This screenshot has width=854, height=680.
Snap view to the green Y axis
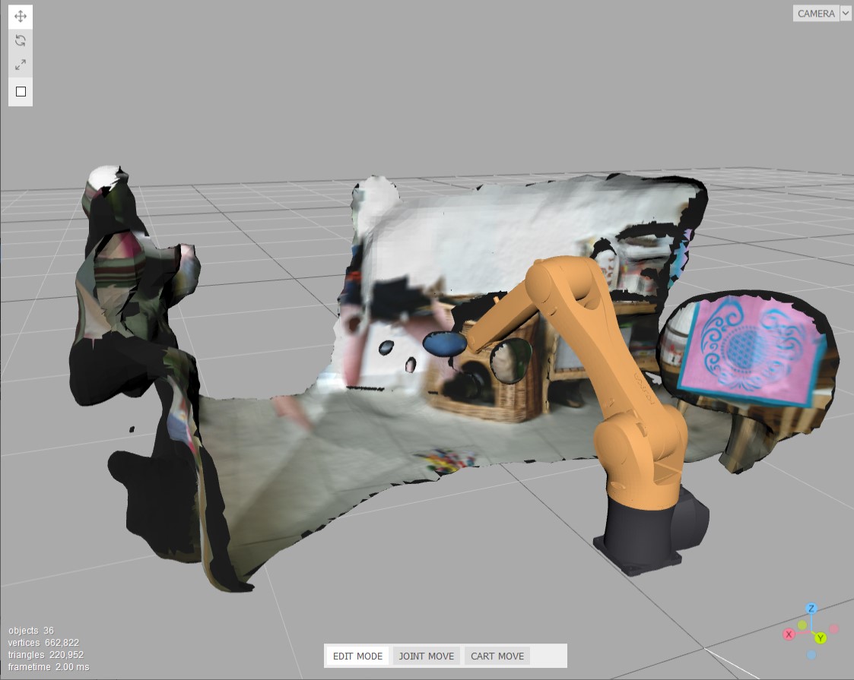point(821,637)
